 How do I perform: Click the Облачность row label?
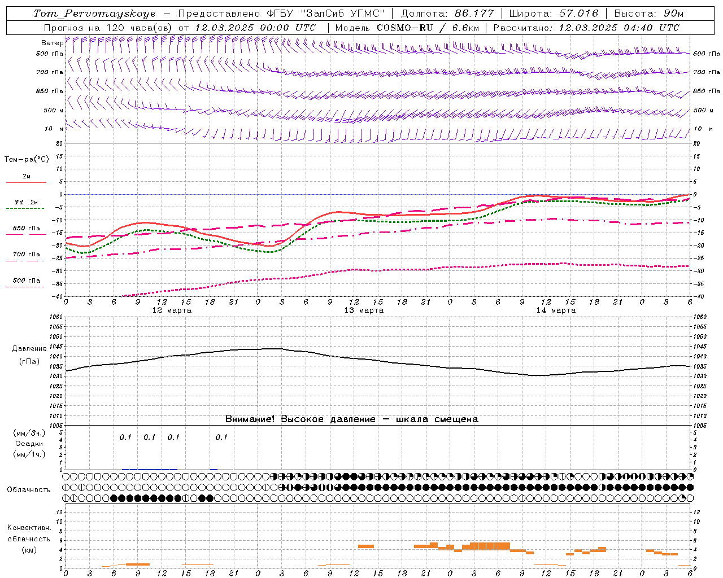(x=29, y=490)
